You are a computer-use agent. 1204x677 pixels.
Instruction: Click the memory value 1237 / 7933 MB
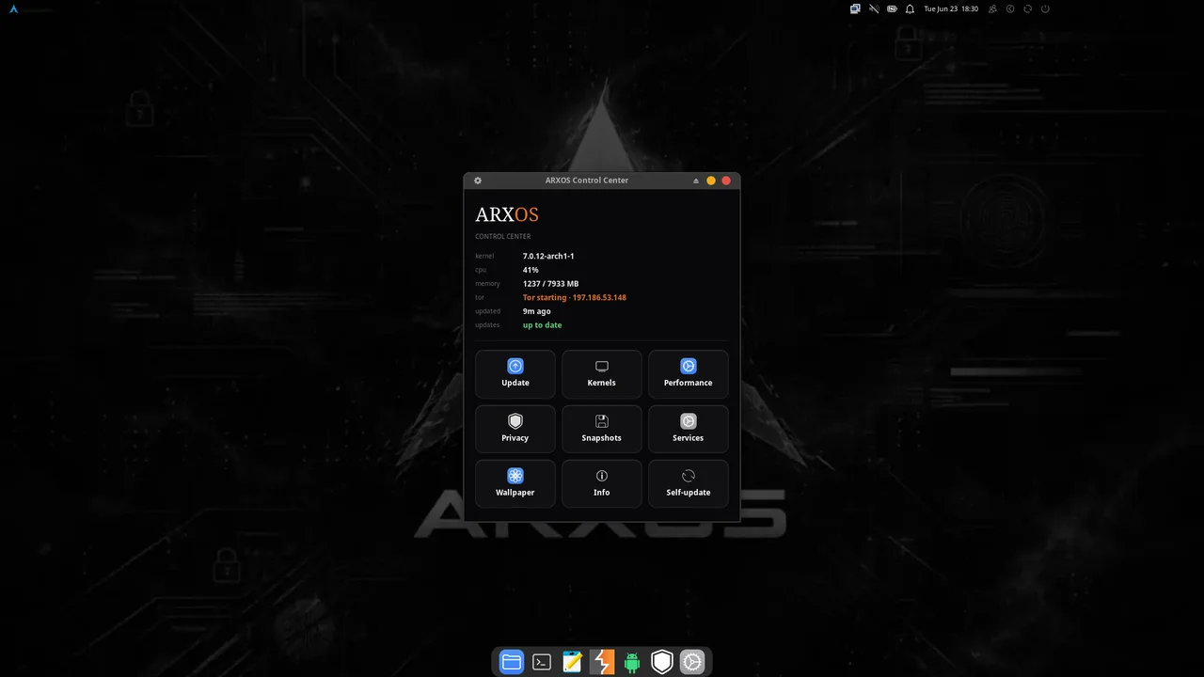(550, 284)
